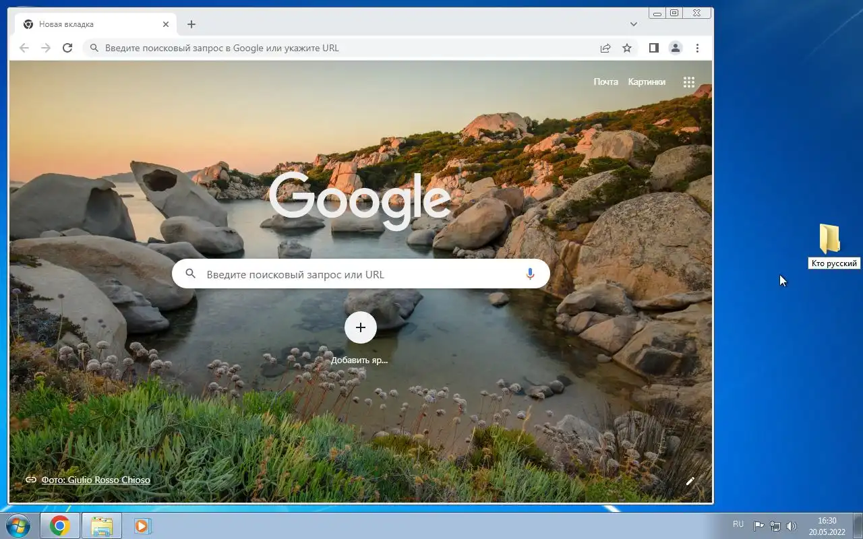Start voice search with microphone icon
Viewport: 863px width, 539px height.
530,274
